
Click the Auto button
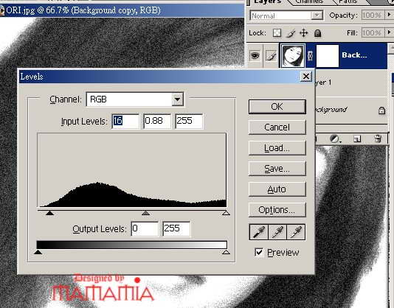(x=277, y=189)
